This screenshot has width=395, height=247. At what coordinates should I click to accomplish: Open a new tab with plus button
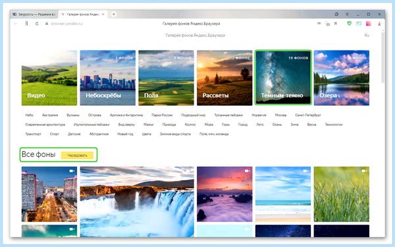[114, 14]
